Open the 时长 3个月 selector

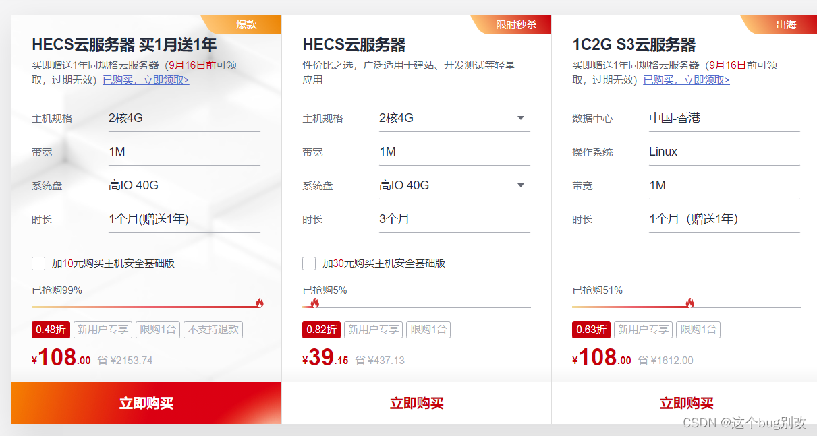tap(454, 218)
